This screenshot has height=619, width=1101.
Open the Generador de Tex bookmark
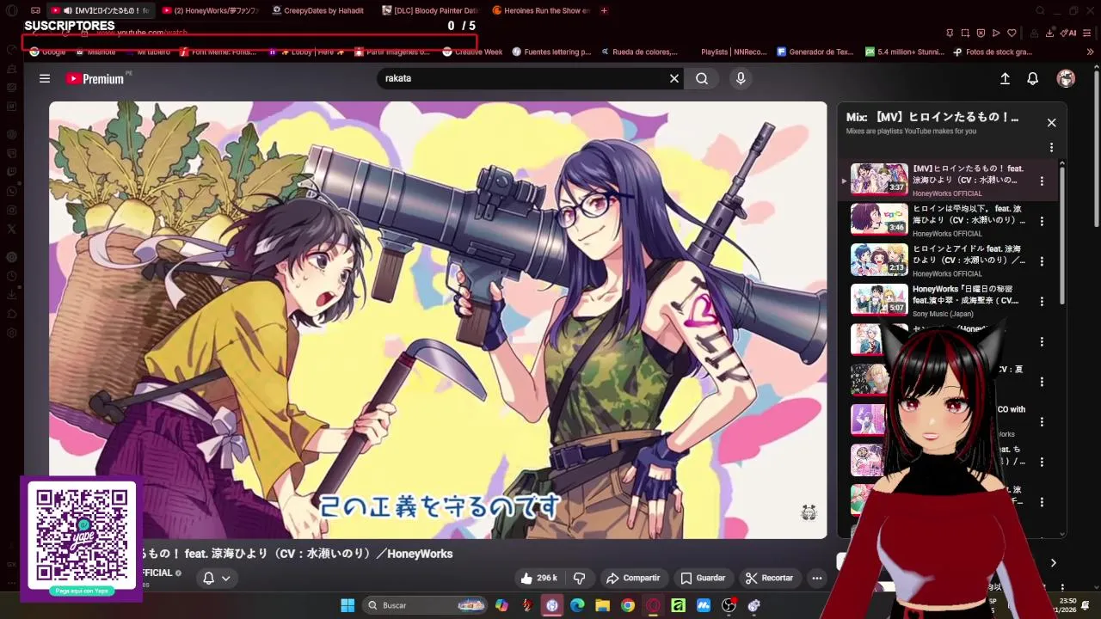[815, 52]
